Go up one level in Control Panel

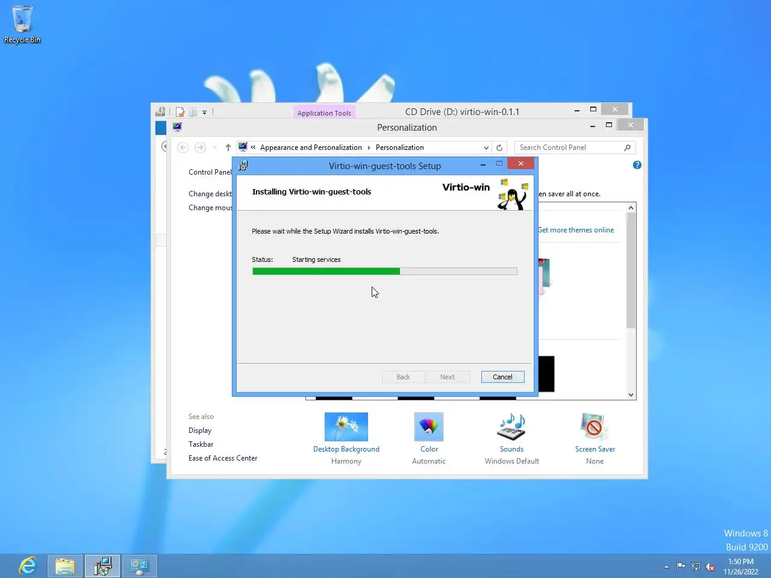click(x=228, y=148)
